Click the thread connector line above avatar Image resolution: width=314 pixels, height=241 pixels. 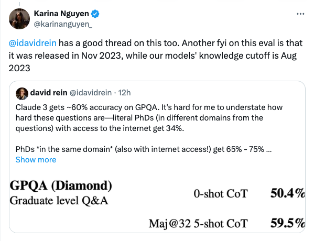click(19, 4)
